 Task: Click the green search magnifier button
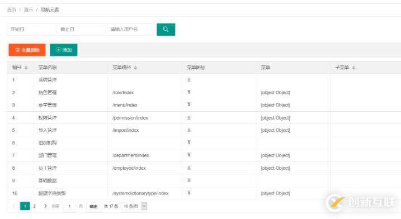(x=166, y=30)
